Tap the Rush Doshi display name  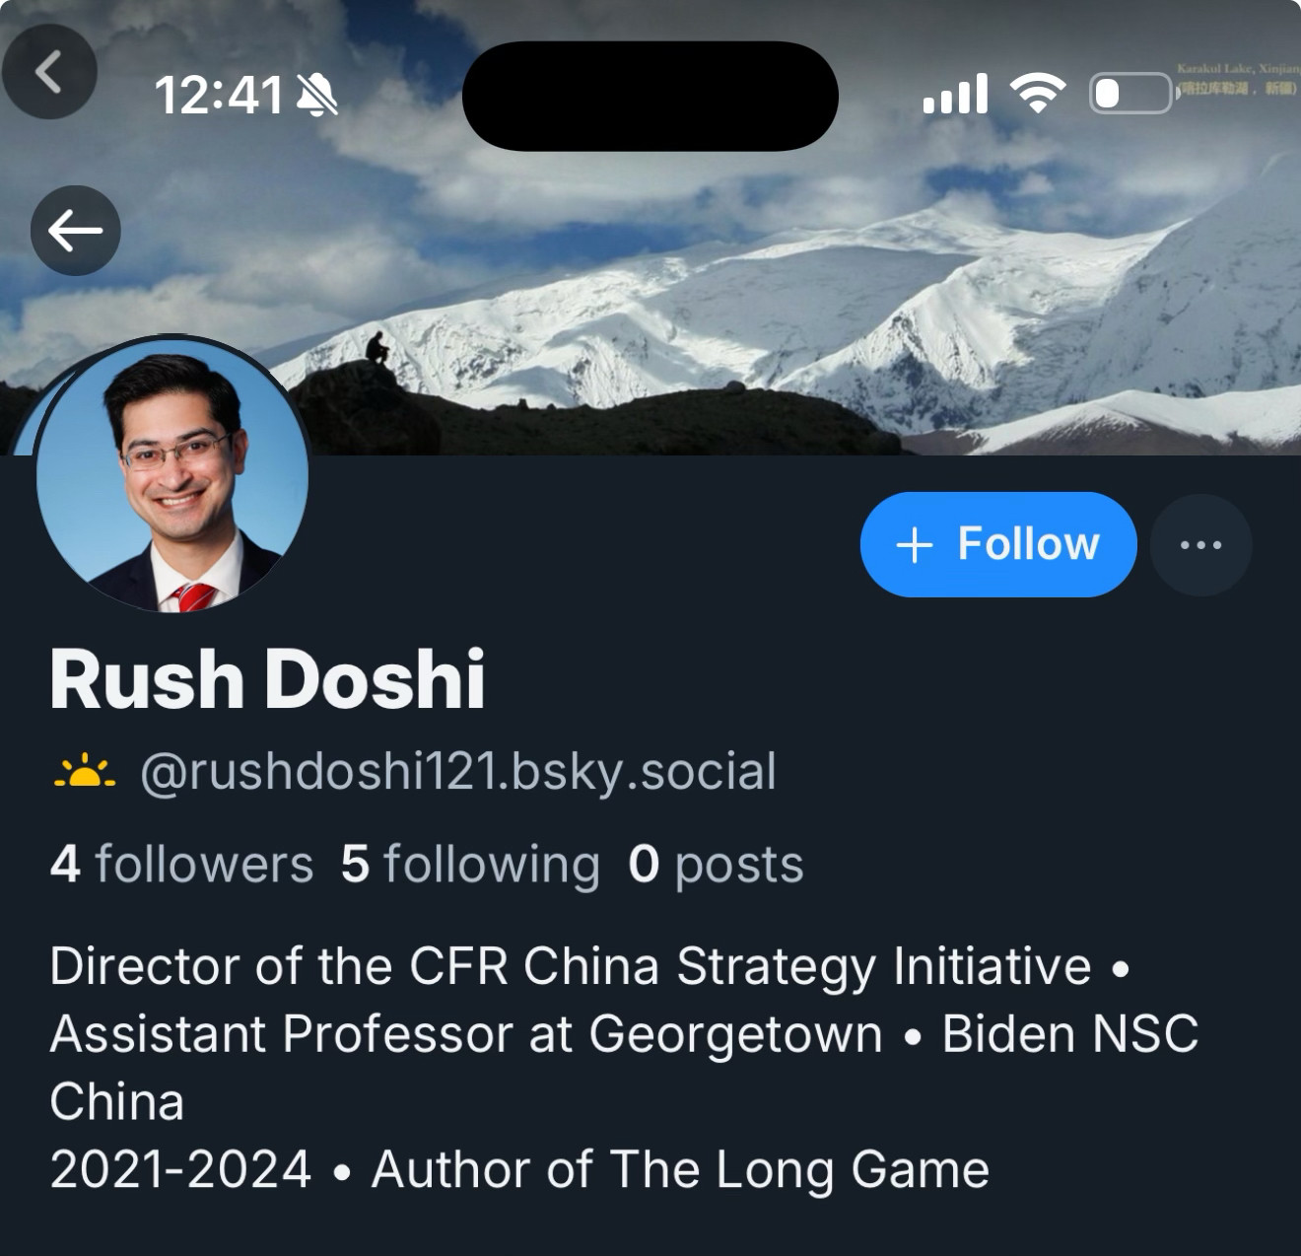(267, 679)
